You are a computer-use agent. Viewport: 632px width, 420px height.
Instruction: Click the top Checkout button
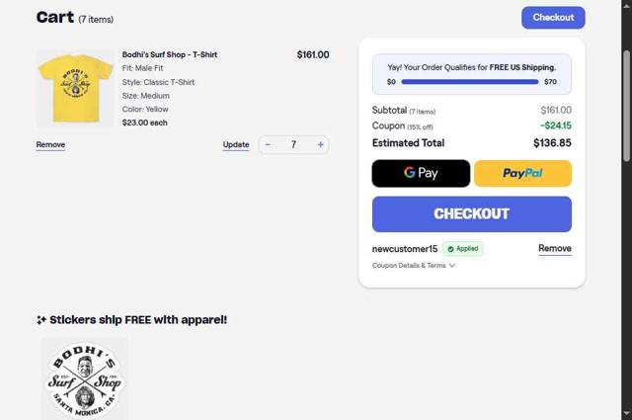[553, 18]
